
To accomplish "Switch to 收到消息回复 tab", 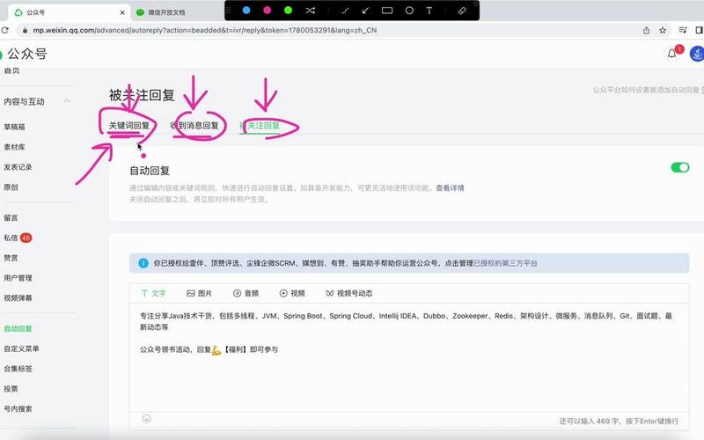I will (194, 125).
